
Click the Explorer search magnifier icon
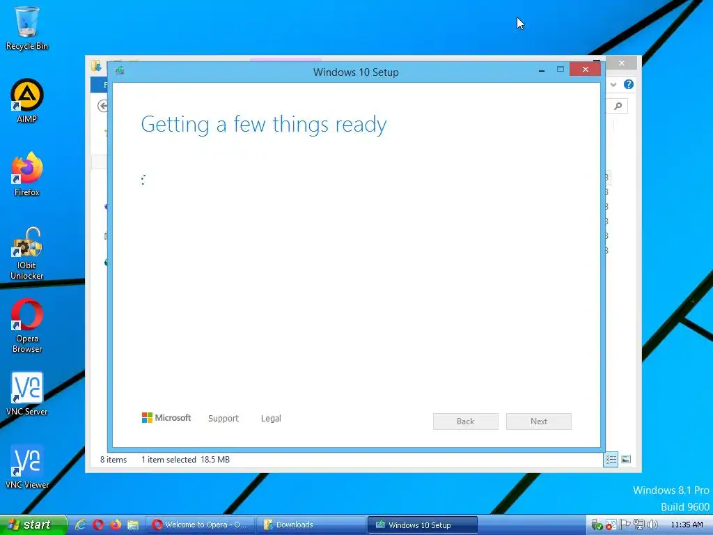coord(618,106)
